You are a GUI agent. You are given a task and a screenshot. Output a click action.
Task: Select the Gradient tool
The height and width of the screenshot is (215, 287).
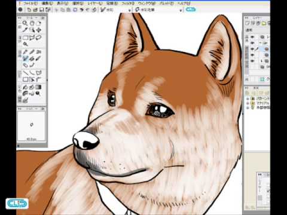tap(39, 87)
